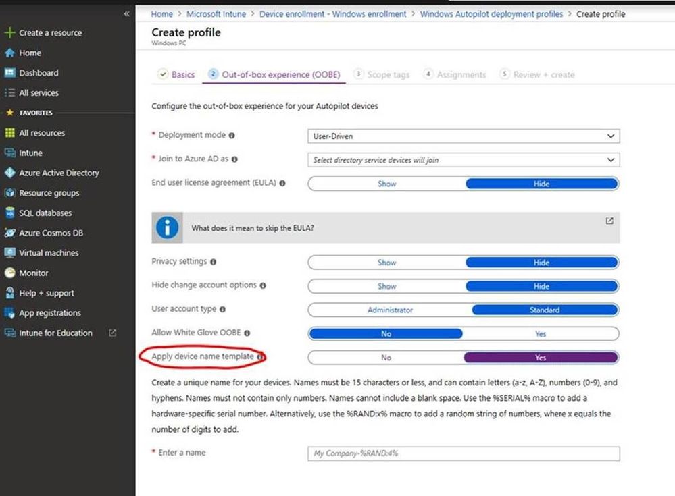Open the Deployment mode dropdown
675x496 pixels.
(x=464, y=136)
